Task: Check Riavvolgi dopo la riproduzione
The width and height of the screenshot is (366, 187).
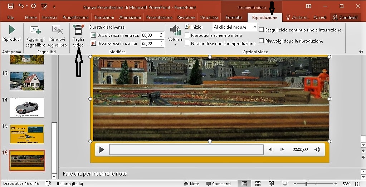Action: (262, 41)
